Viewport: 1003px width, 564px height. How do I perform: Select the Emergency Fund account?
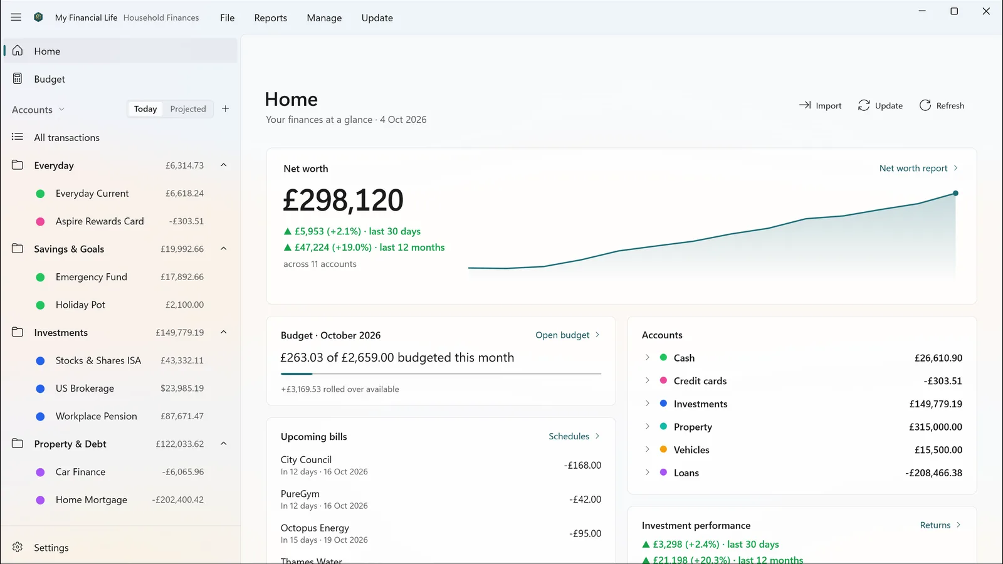(120, 277)
